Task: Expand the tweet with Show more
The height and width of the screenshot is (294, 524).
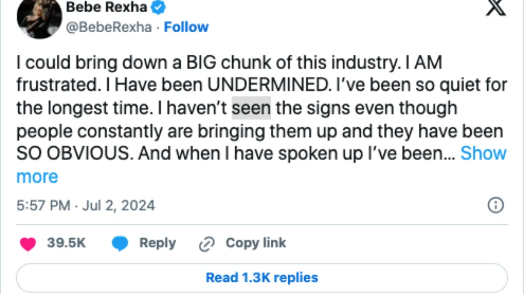Action: pyautogui.click(x=483, y=153)
